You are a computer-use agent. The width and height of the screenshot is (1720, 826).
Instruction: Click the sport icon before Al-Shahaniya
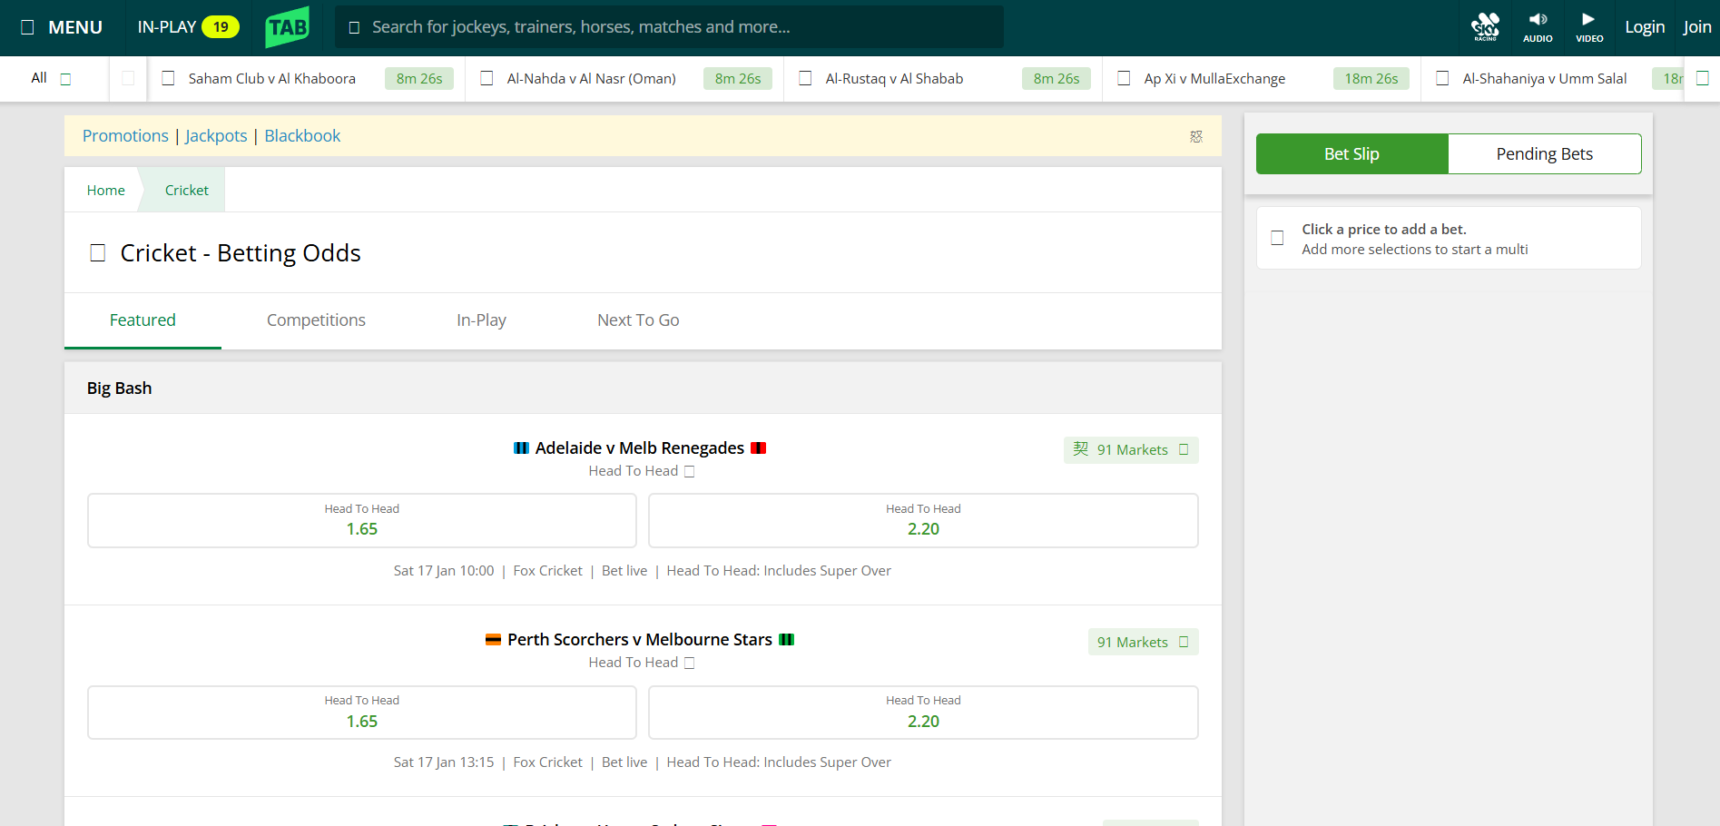[1442, 79]
